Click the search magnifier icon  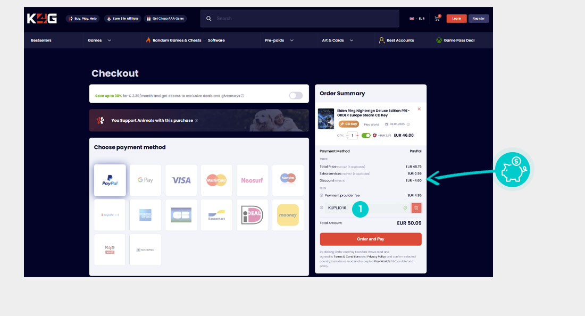(x=209, y=18)
